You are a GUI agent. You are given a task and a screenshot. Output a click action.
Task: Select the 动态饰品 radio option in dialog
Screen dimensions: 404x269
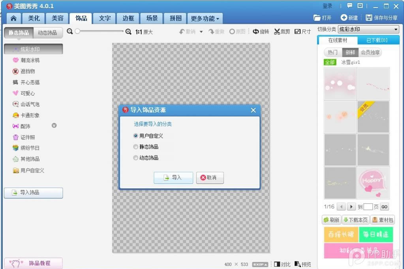coord(135,158)
